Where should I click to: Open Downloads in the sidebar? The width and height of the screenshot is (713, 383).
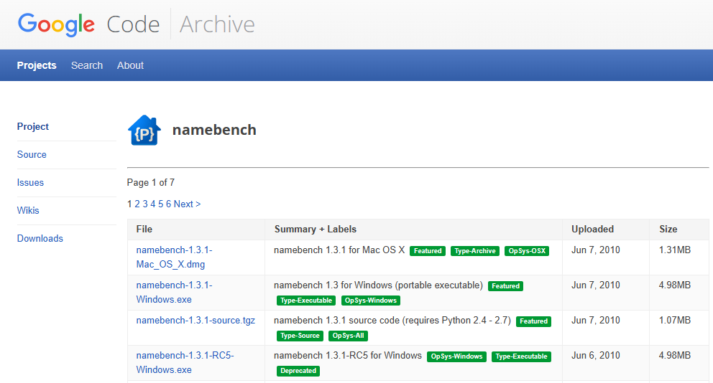(40, 239)
